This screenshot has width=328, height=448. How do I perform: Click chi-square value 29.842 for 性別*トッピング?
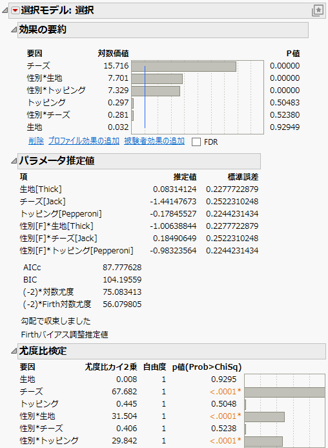125,441
